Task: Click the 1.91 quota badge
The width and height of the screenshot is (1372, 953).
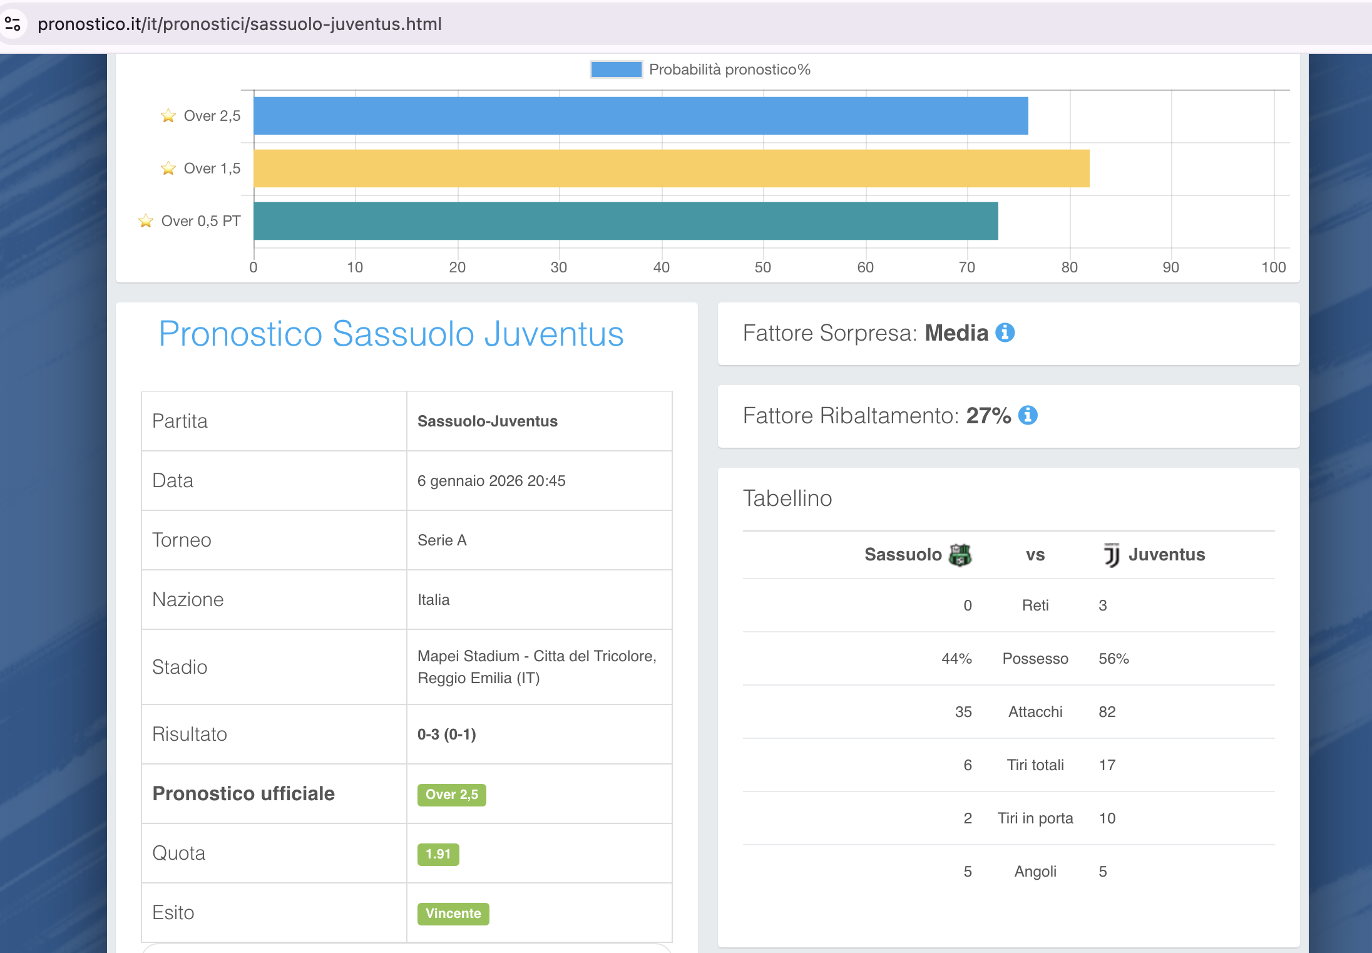Action: (438, 854)
